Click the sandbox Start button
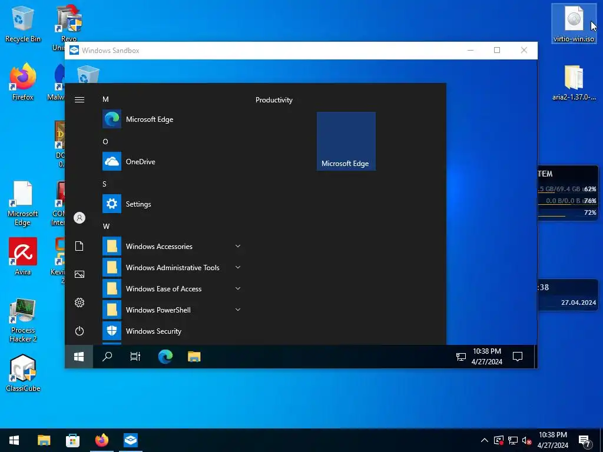Viewport: 603px width, 452px height. coord(79,357)
